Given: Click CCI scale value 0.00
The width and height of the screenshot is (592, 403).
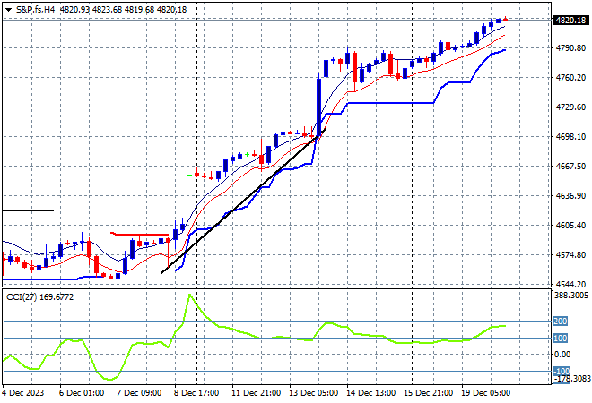Looking at the screenshot, I should pos(562,355).
